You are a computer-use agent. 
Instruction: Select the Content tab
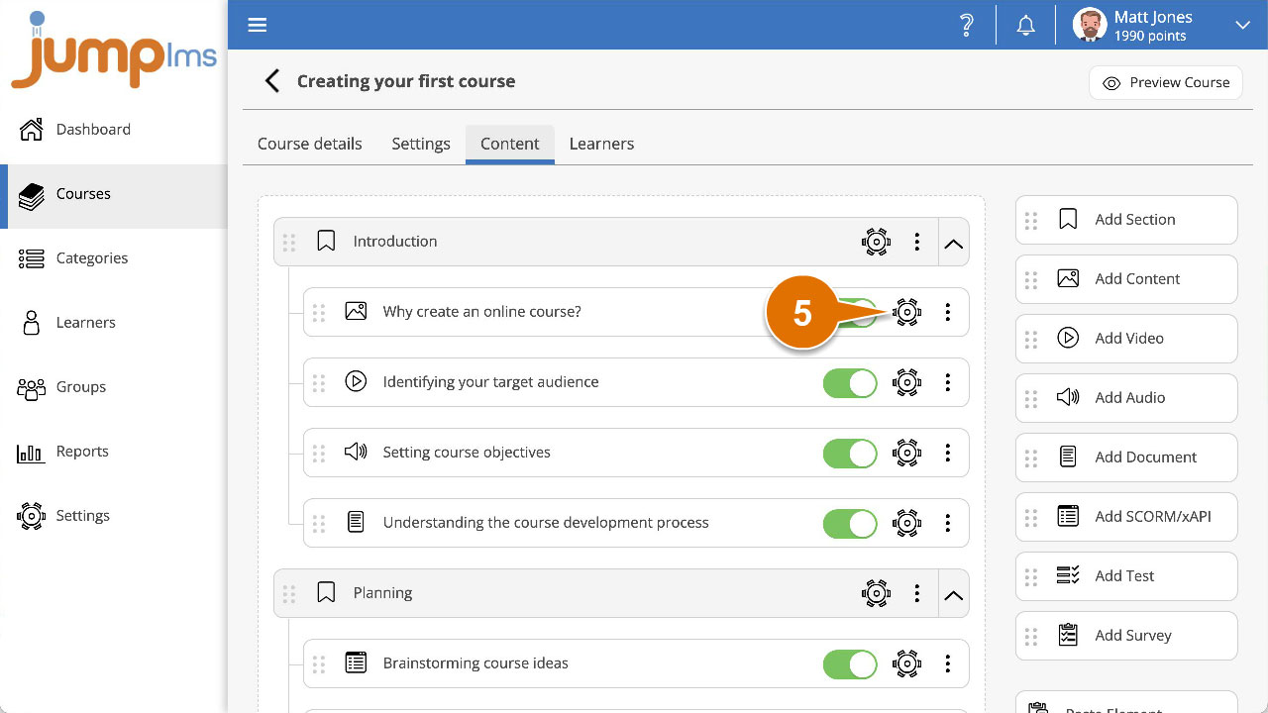pyautogui.click(x=510, y=144)
